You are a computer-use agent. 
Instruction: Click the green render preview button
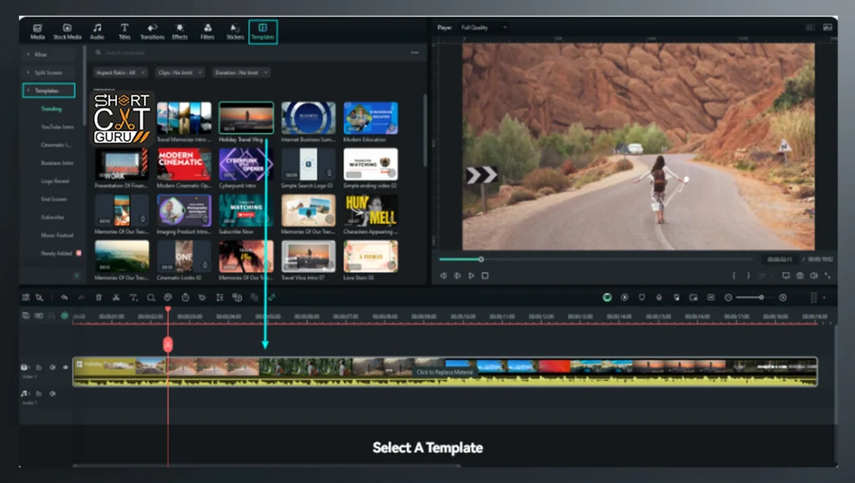(607, 297)
